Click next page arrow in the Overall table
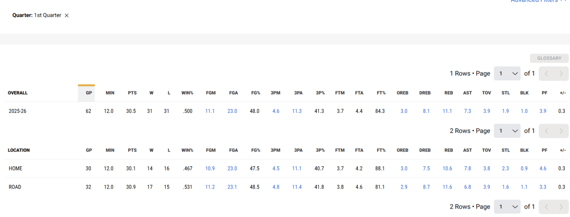Screen dimensions: 570x217 (561, 73)
